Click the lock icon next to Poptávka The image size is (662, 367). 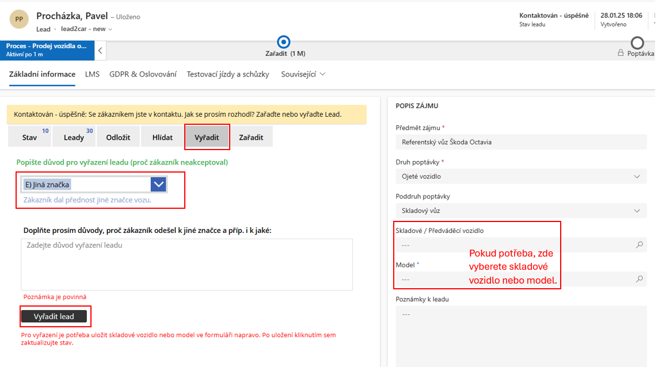pyautogui.click(x=621, y=53)
